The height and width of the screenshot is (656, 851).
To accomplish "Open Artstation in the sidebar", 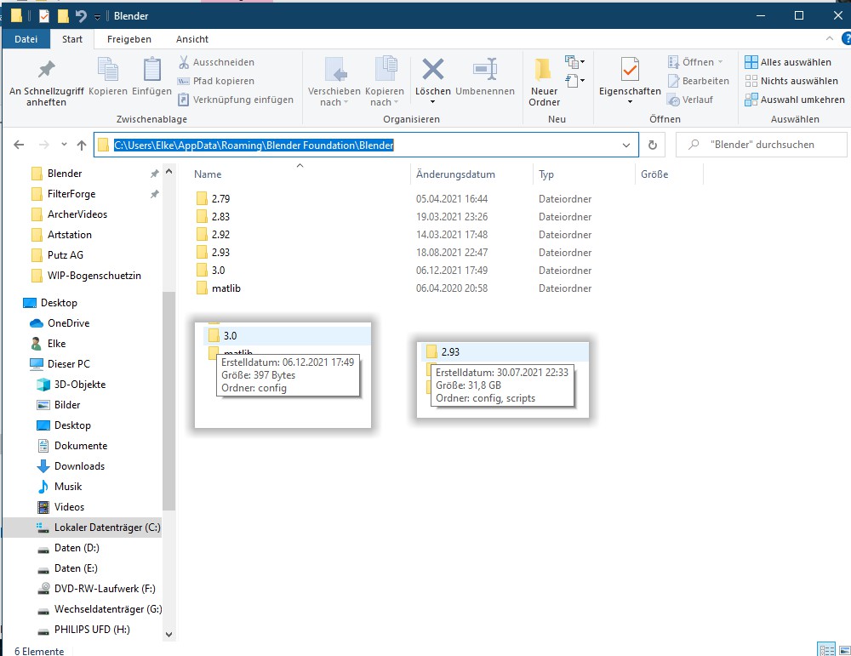I will pyautogui.click(x=70, y=235).
